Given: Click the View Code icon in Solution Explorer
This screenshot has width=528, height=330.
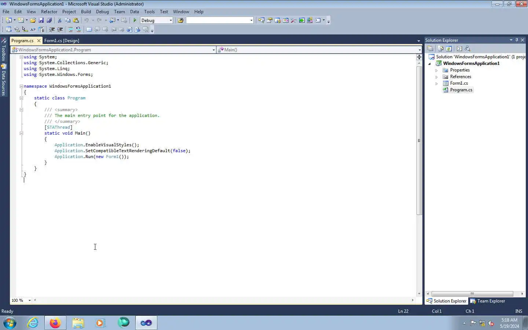Looking at the screenshot, I should [x=459, y=48].
